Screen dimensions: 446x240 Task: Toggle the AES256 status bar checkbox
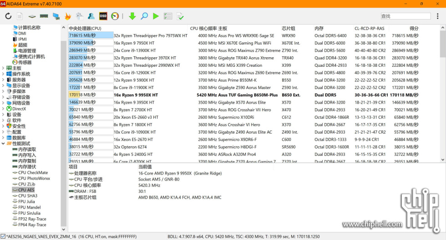pos(3,236)
